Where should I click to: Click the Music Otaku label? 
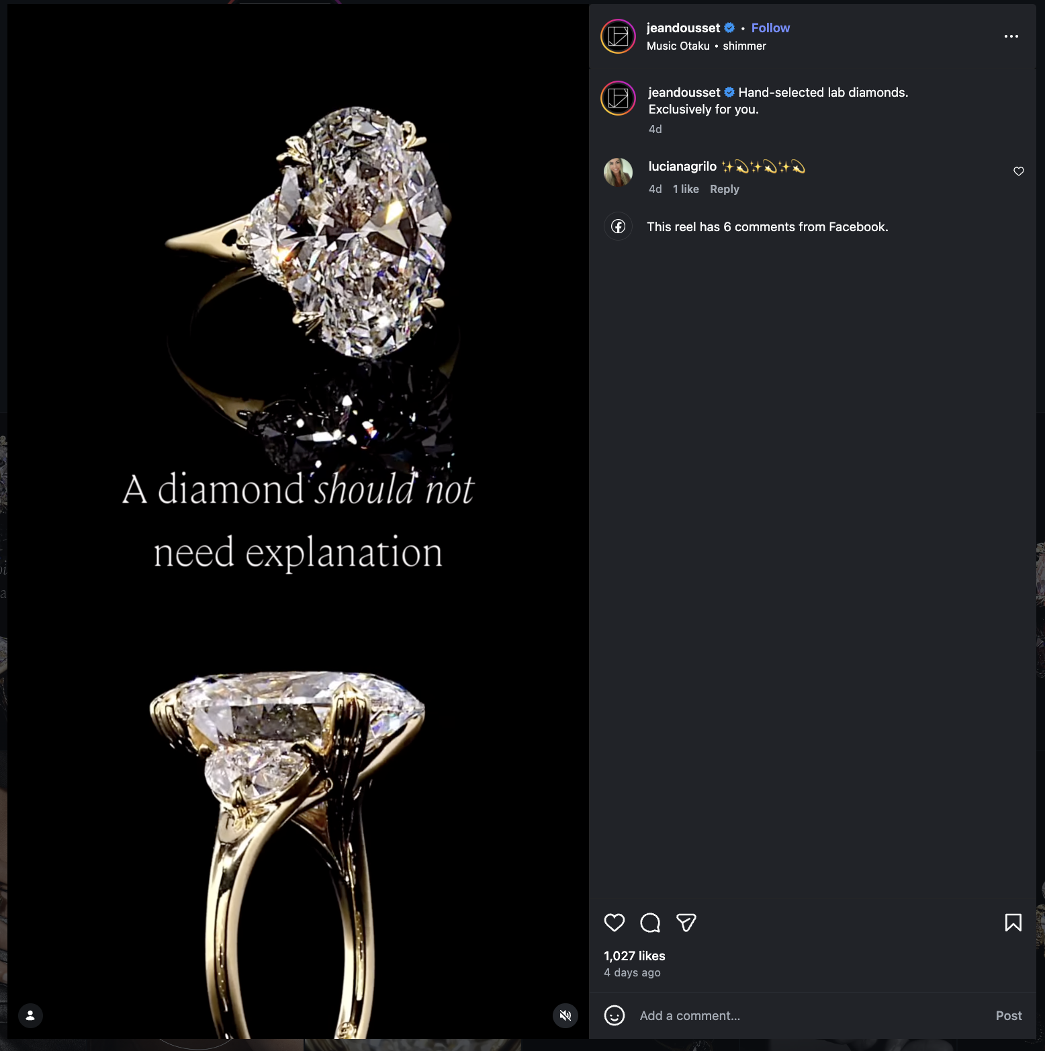(676, 46)
